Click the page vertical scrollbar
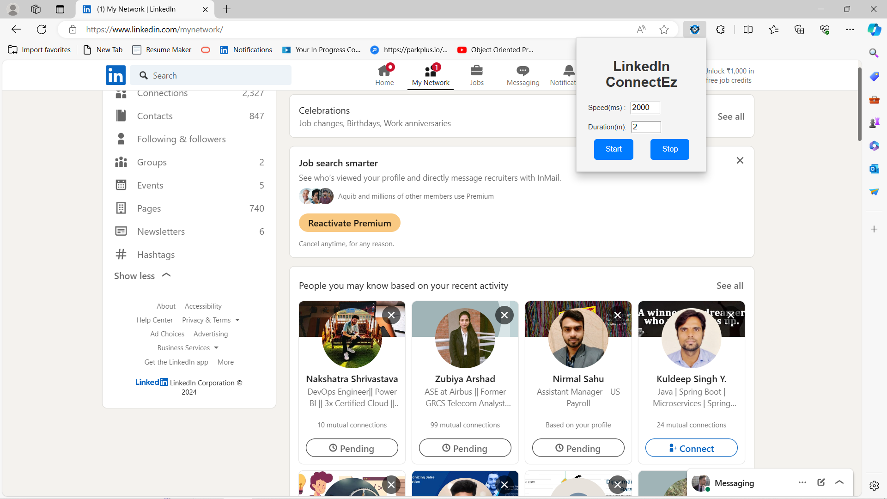Image resolution: width=887 pixels, height=499 pixels. coord(859,104)
